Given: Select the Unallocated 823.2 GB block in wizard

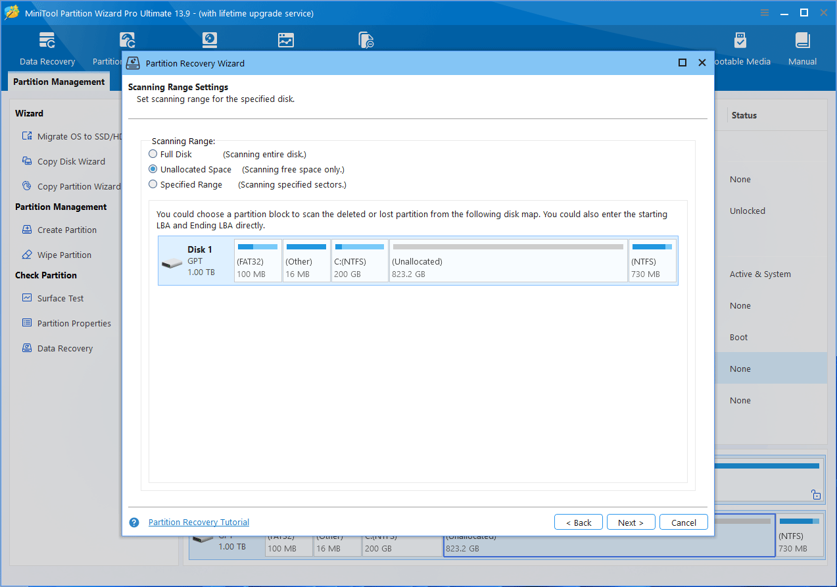Looking at the screenshot, I should [508, 261].
